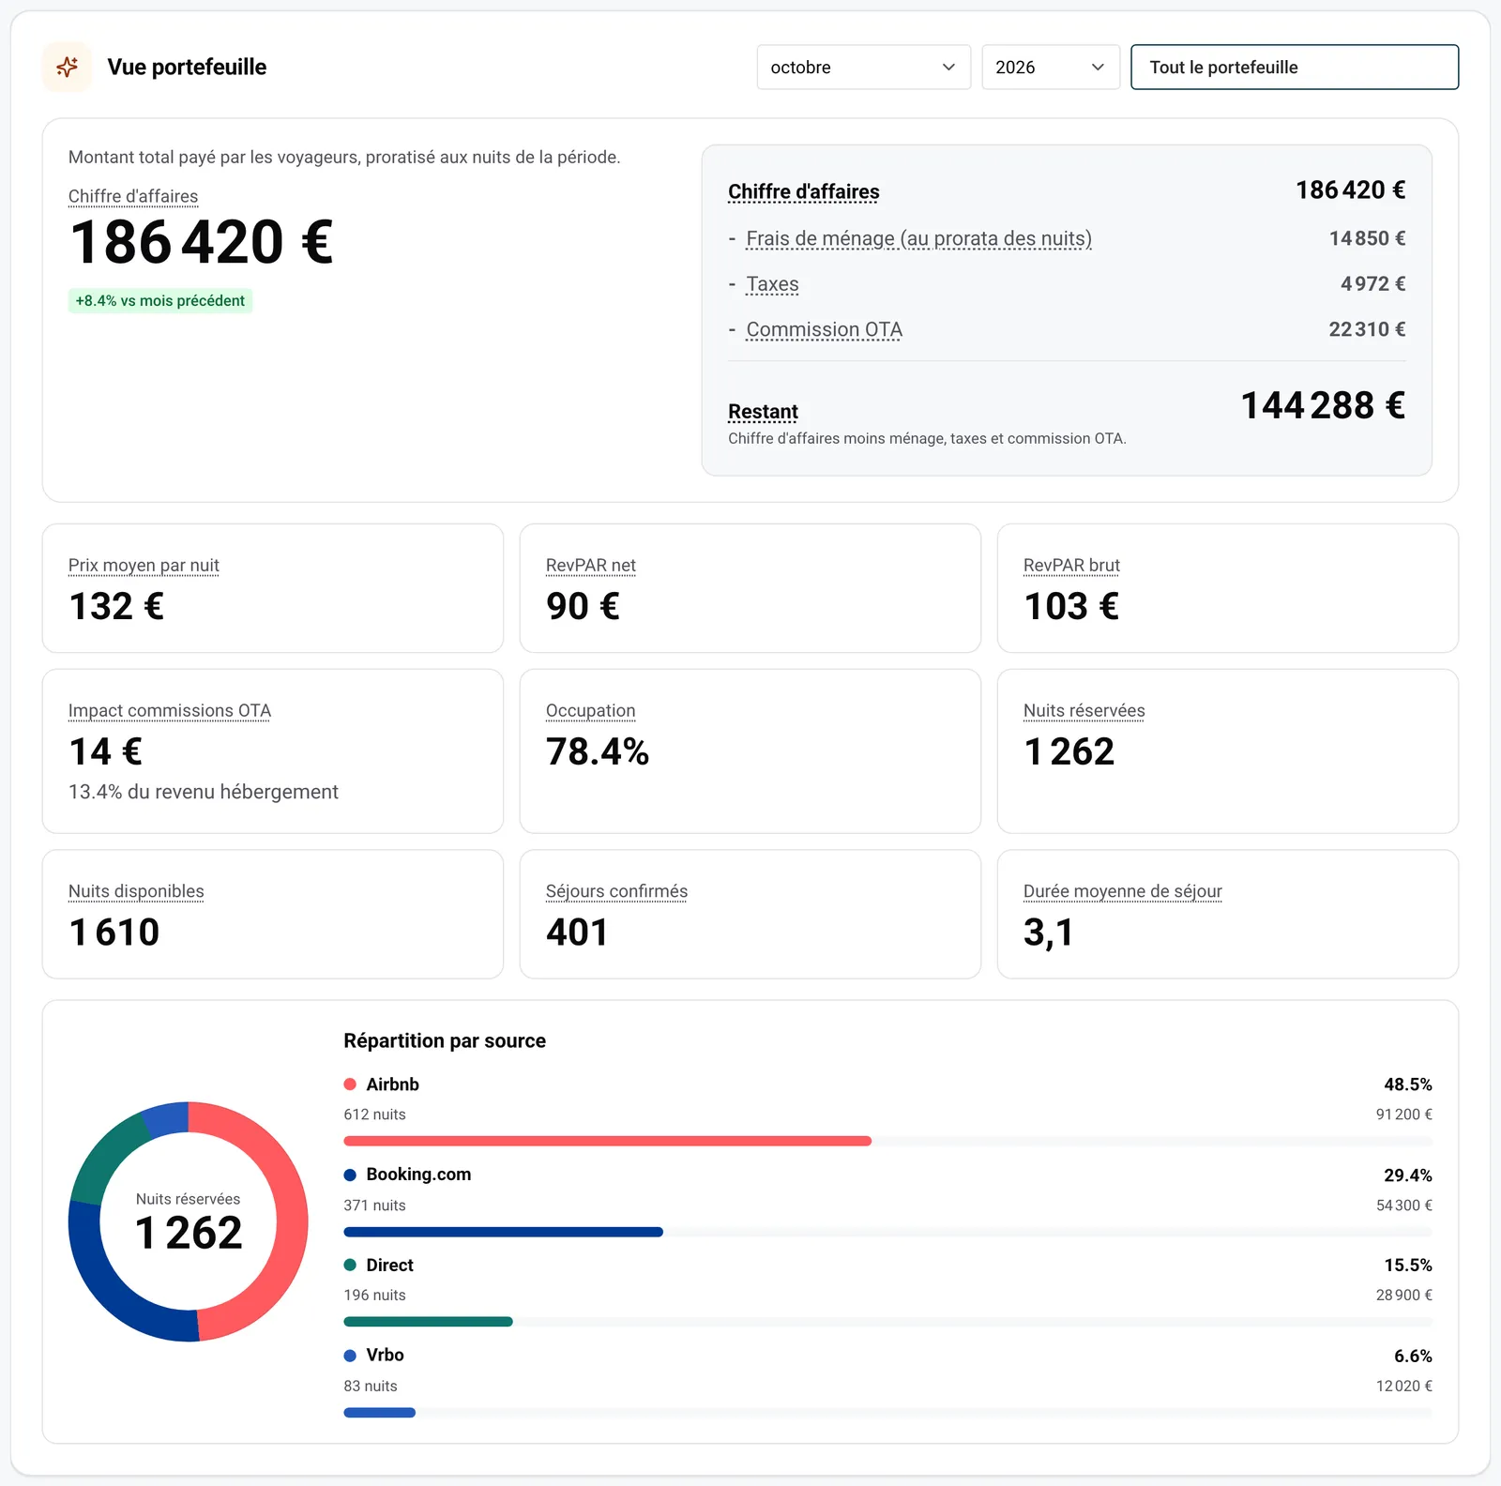This screenshot has height=1486, width=1501.
Task: Click the donut chart center value 1 262
Action: [x=189, y=1233]
